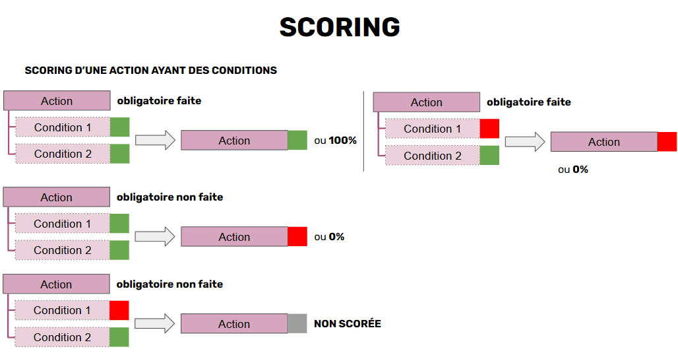Click red Condition 1 square in the non-scored diagram
Viewport: 678px width, 355px height.
coord(119,310)
